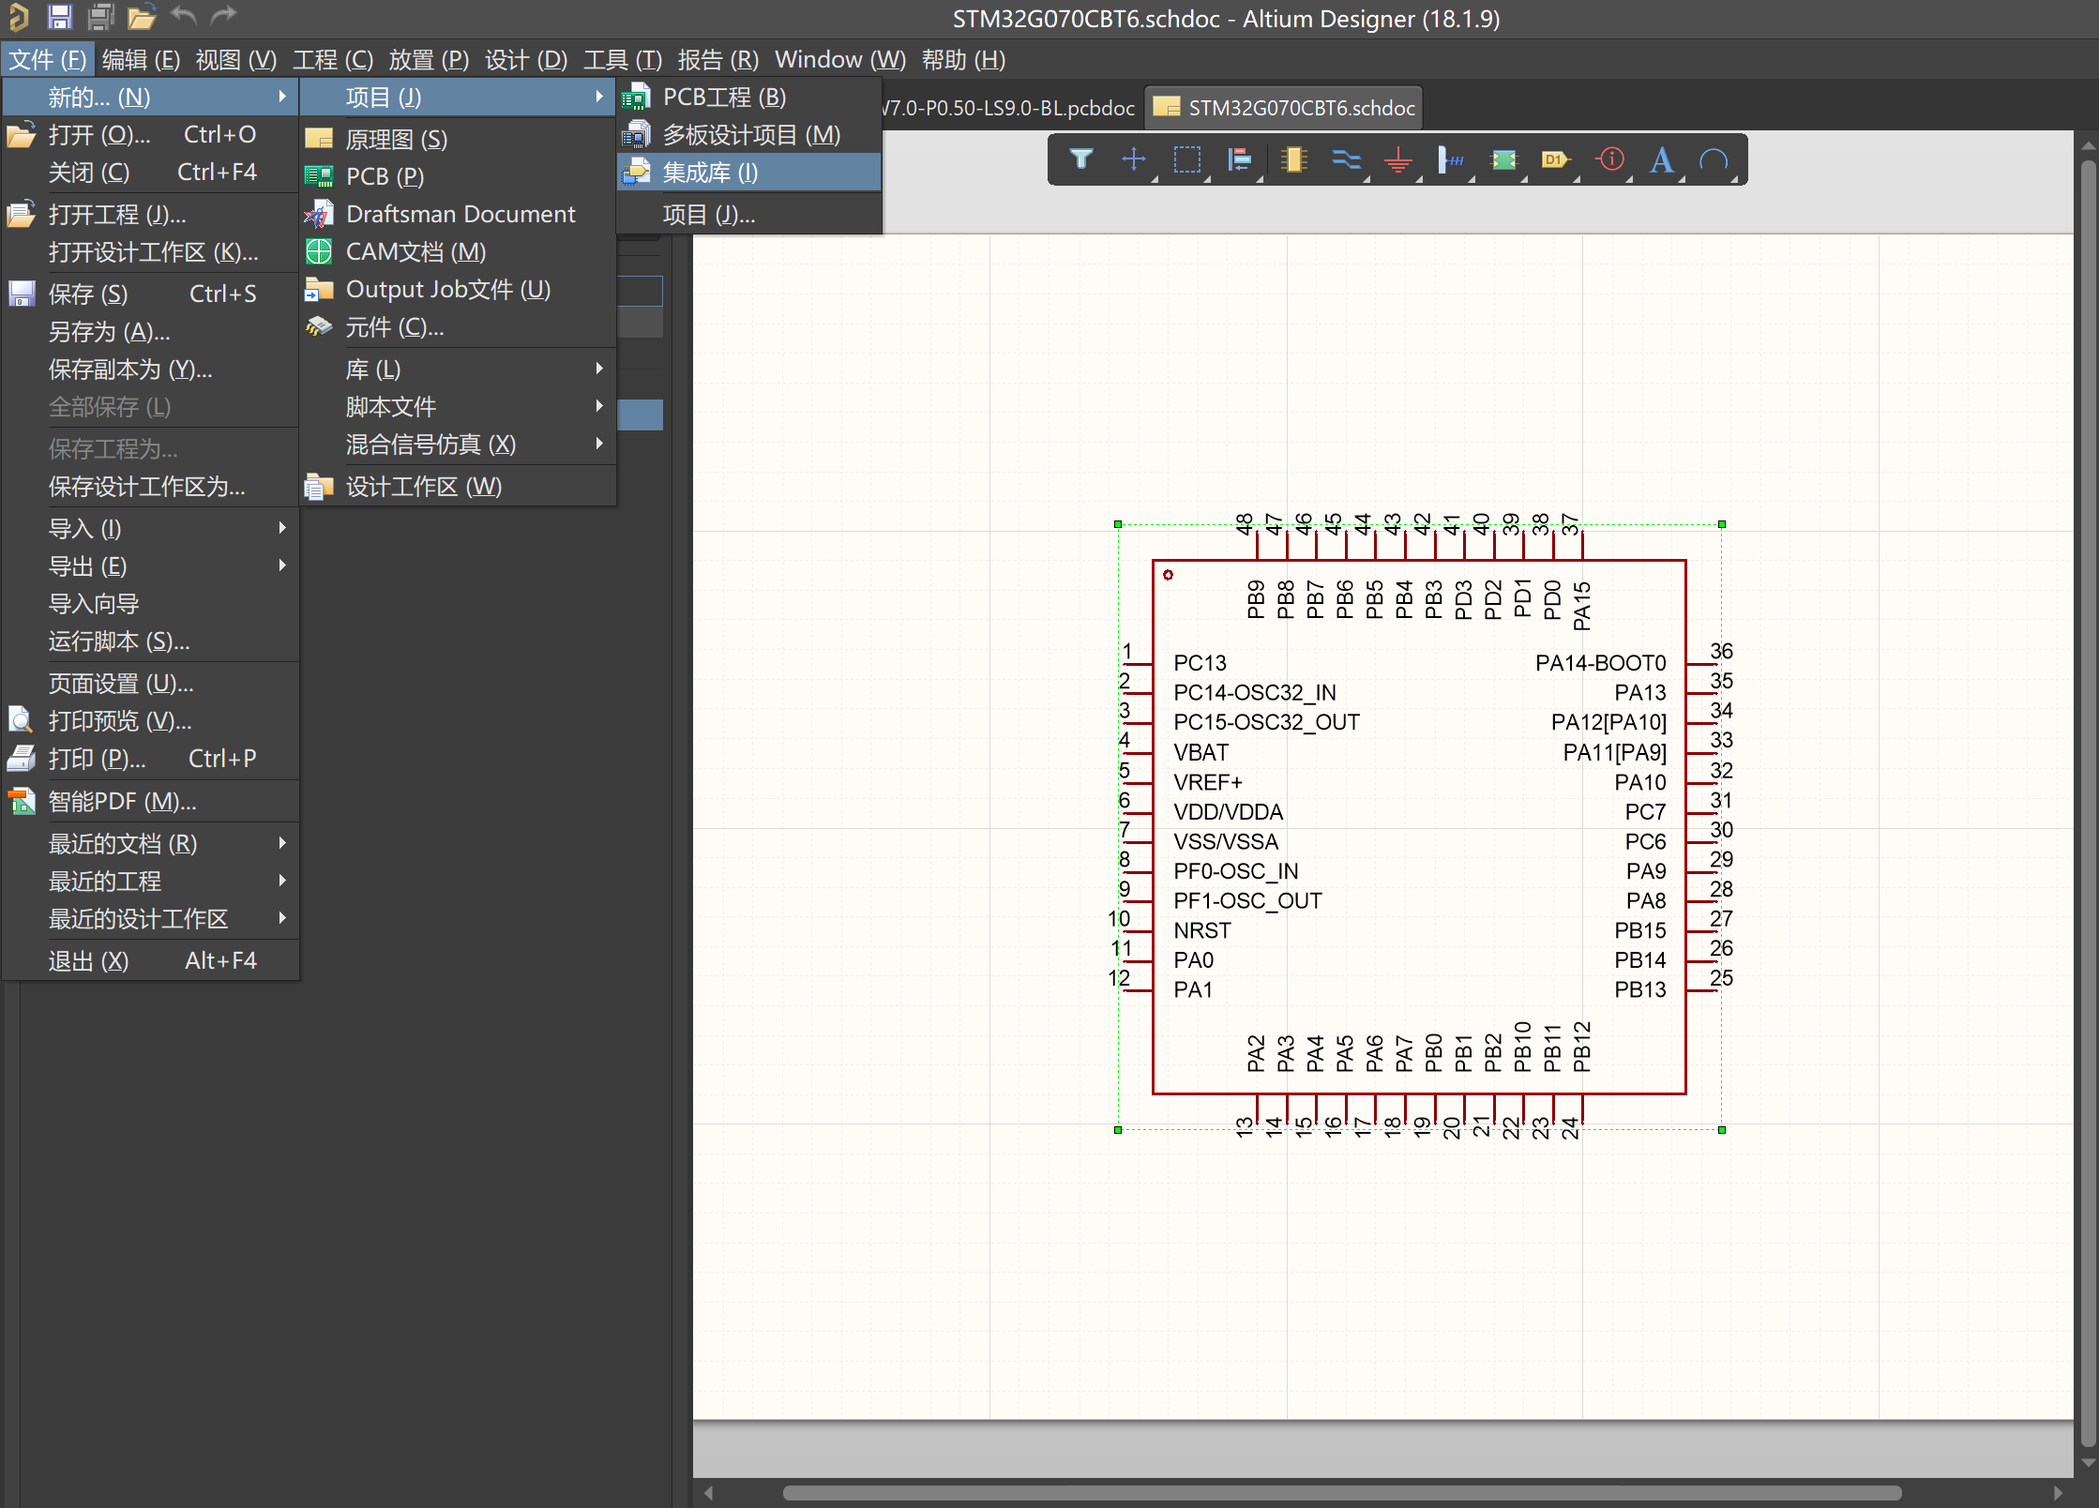Click the PA14-BOOT0 pin label
The width and height of the screenshot is (2099, 1508).
[1600, 663]
